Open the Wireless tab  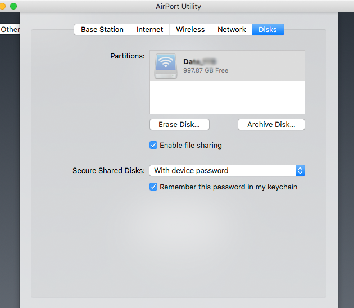[190, 30]
